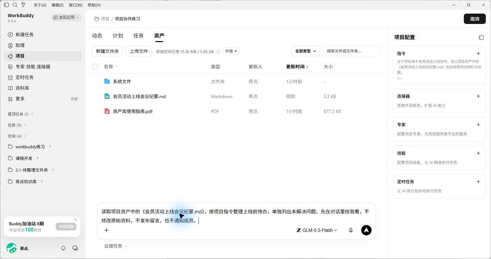This screenshot has width=491, height=259.
Task: Click the blue folder icon of 系统文件
Action: (107, 81)
